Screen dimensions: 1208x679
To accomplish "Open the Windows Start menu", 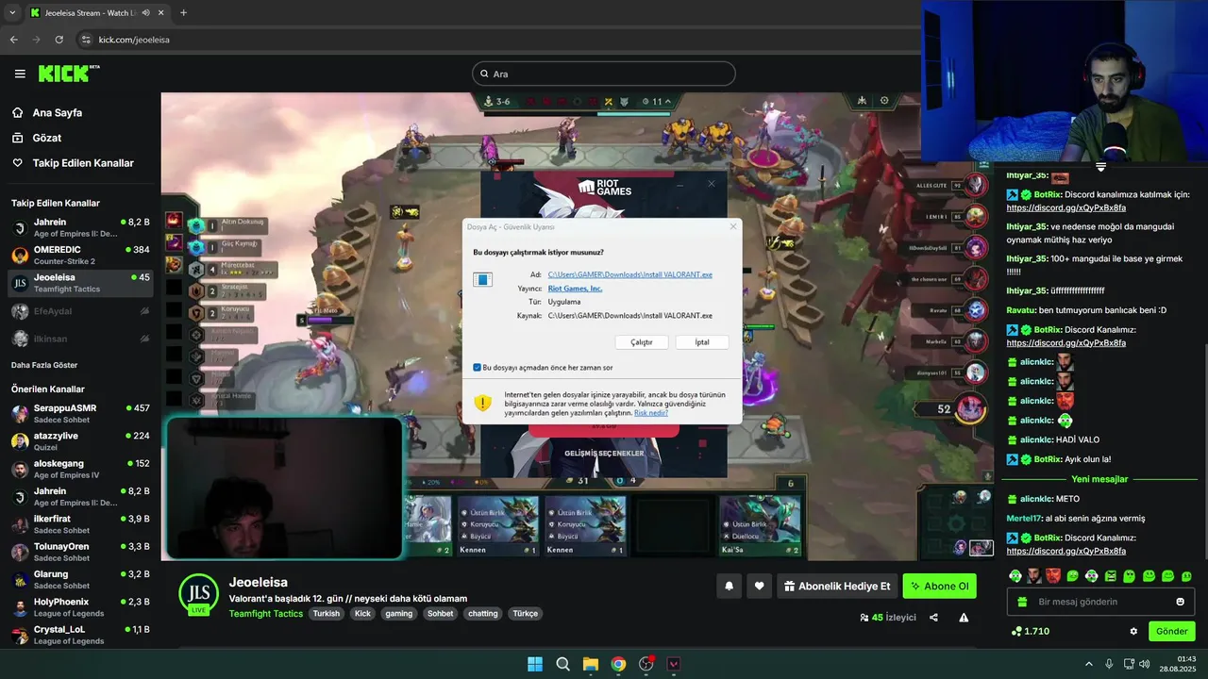I will [x=535, y=664].
